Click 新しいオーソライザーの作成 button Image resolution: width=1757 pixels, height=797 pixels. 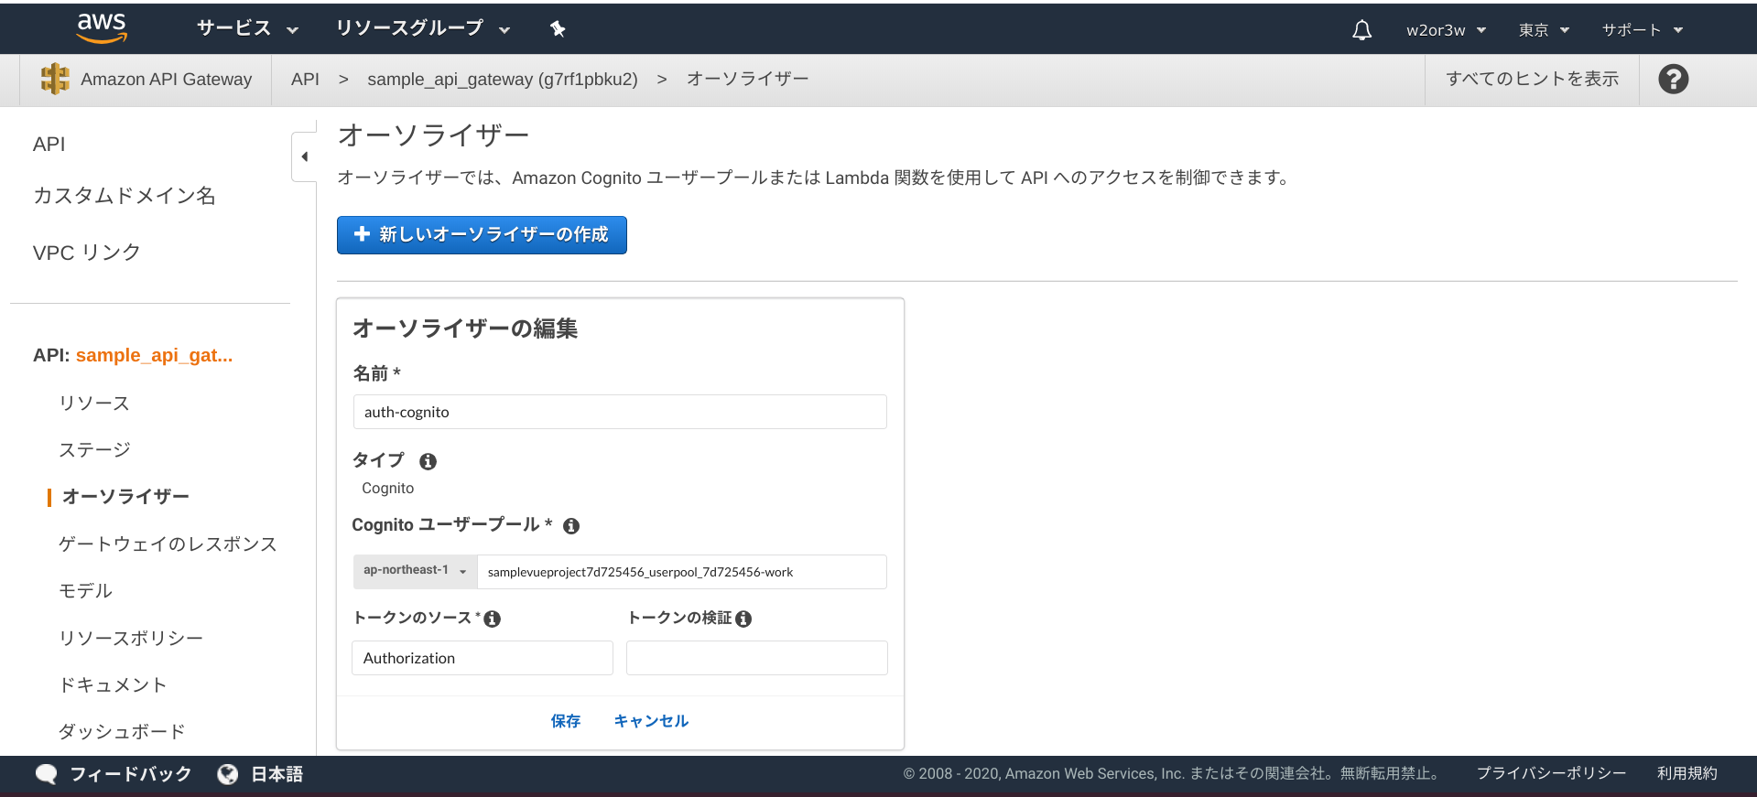pyautogui.click(x=482, y=235)
